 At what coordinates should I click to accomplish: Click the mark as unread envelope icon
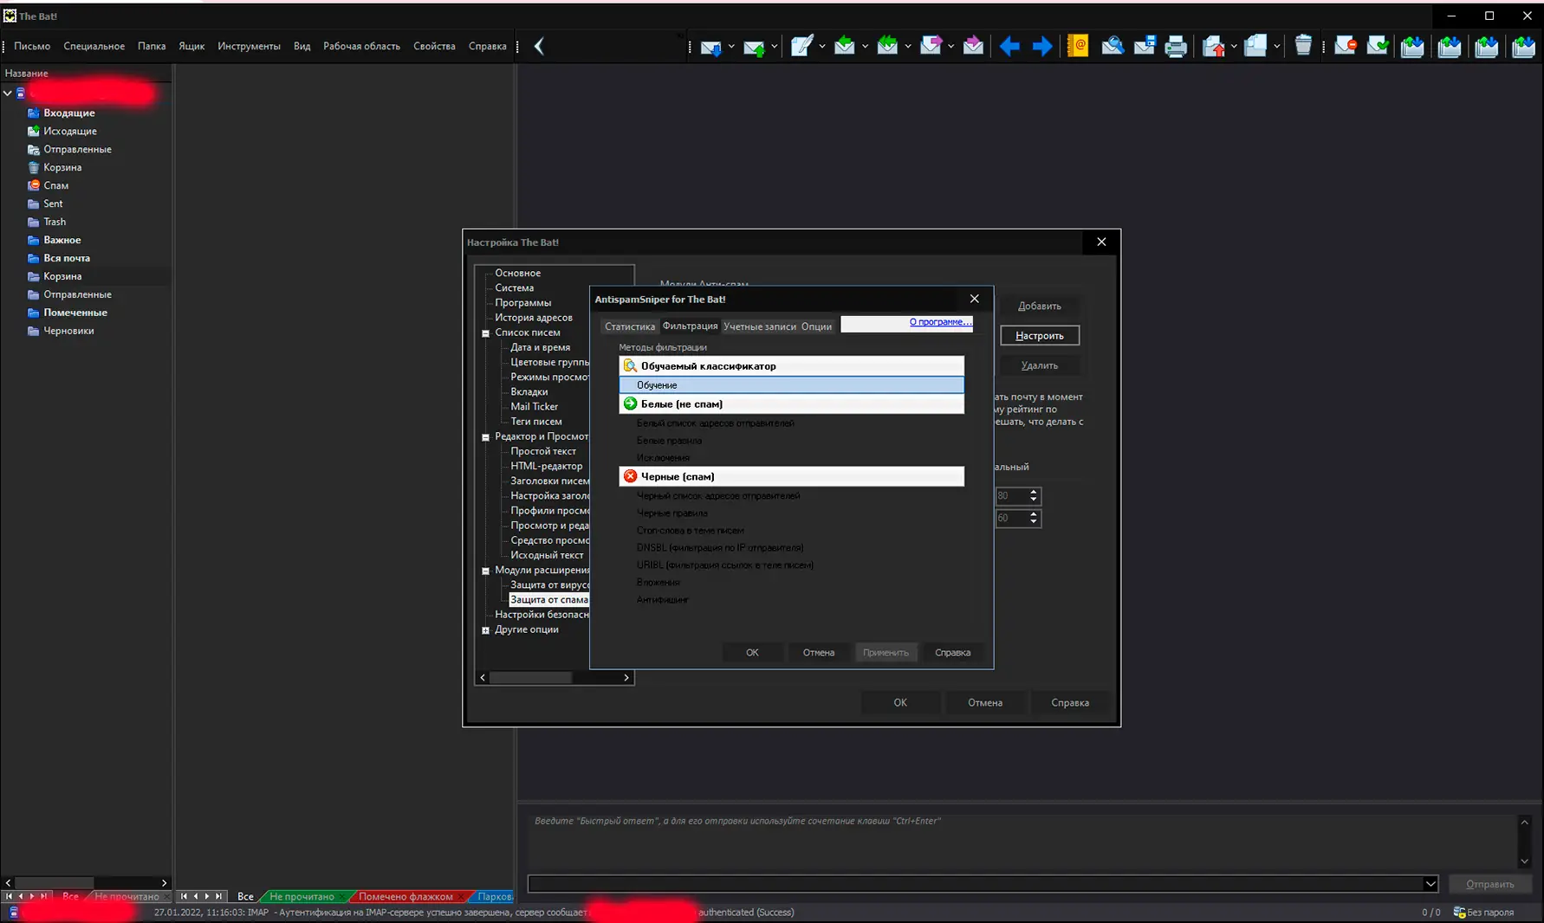click(1345, 46)
